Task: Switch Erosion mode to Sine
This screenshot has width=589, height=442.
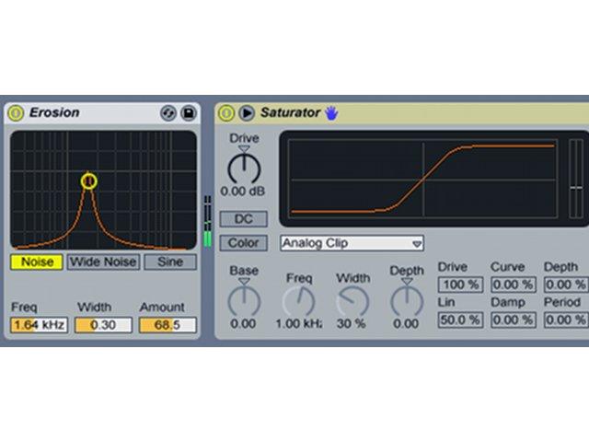Action: tap(170, 262)
